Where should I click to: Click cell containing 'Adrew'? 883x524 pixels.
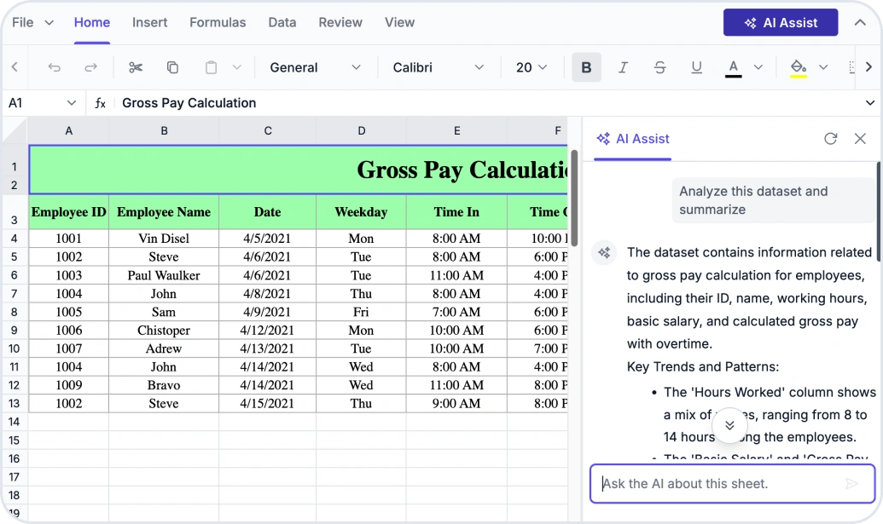164,348
